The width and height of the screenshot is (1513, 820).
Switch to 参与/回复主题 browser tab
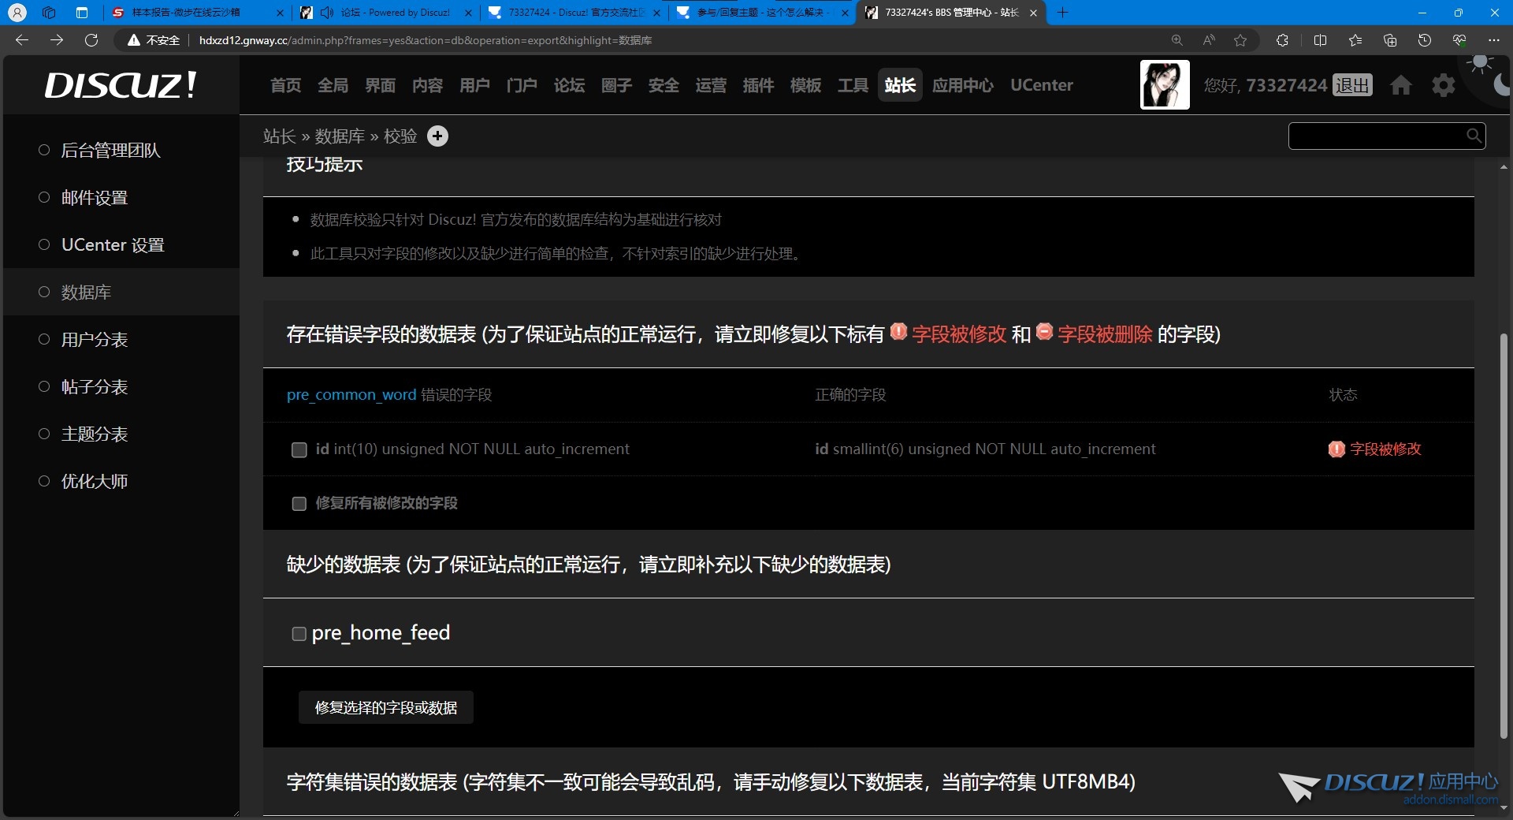coord(761,13)
